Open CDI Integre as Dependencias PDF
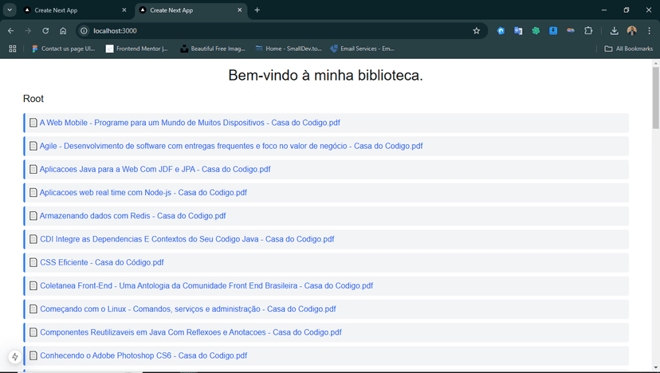660x373 pixels. (187, 239)
